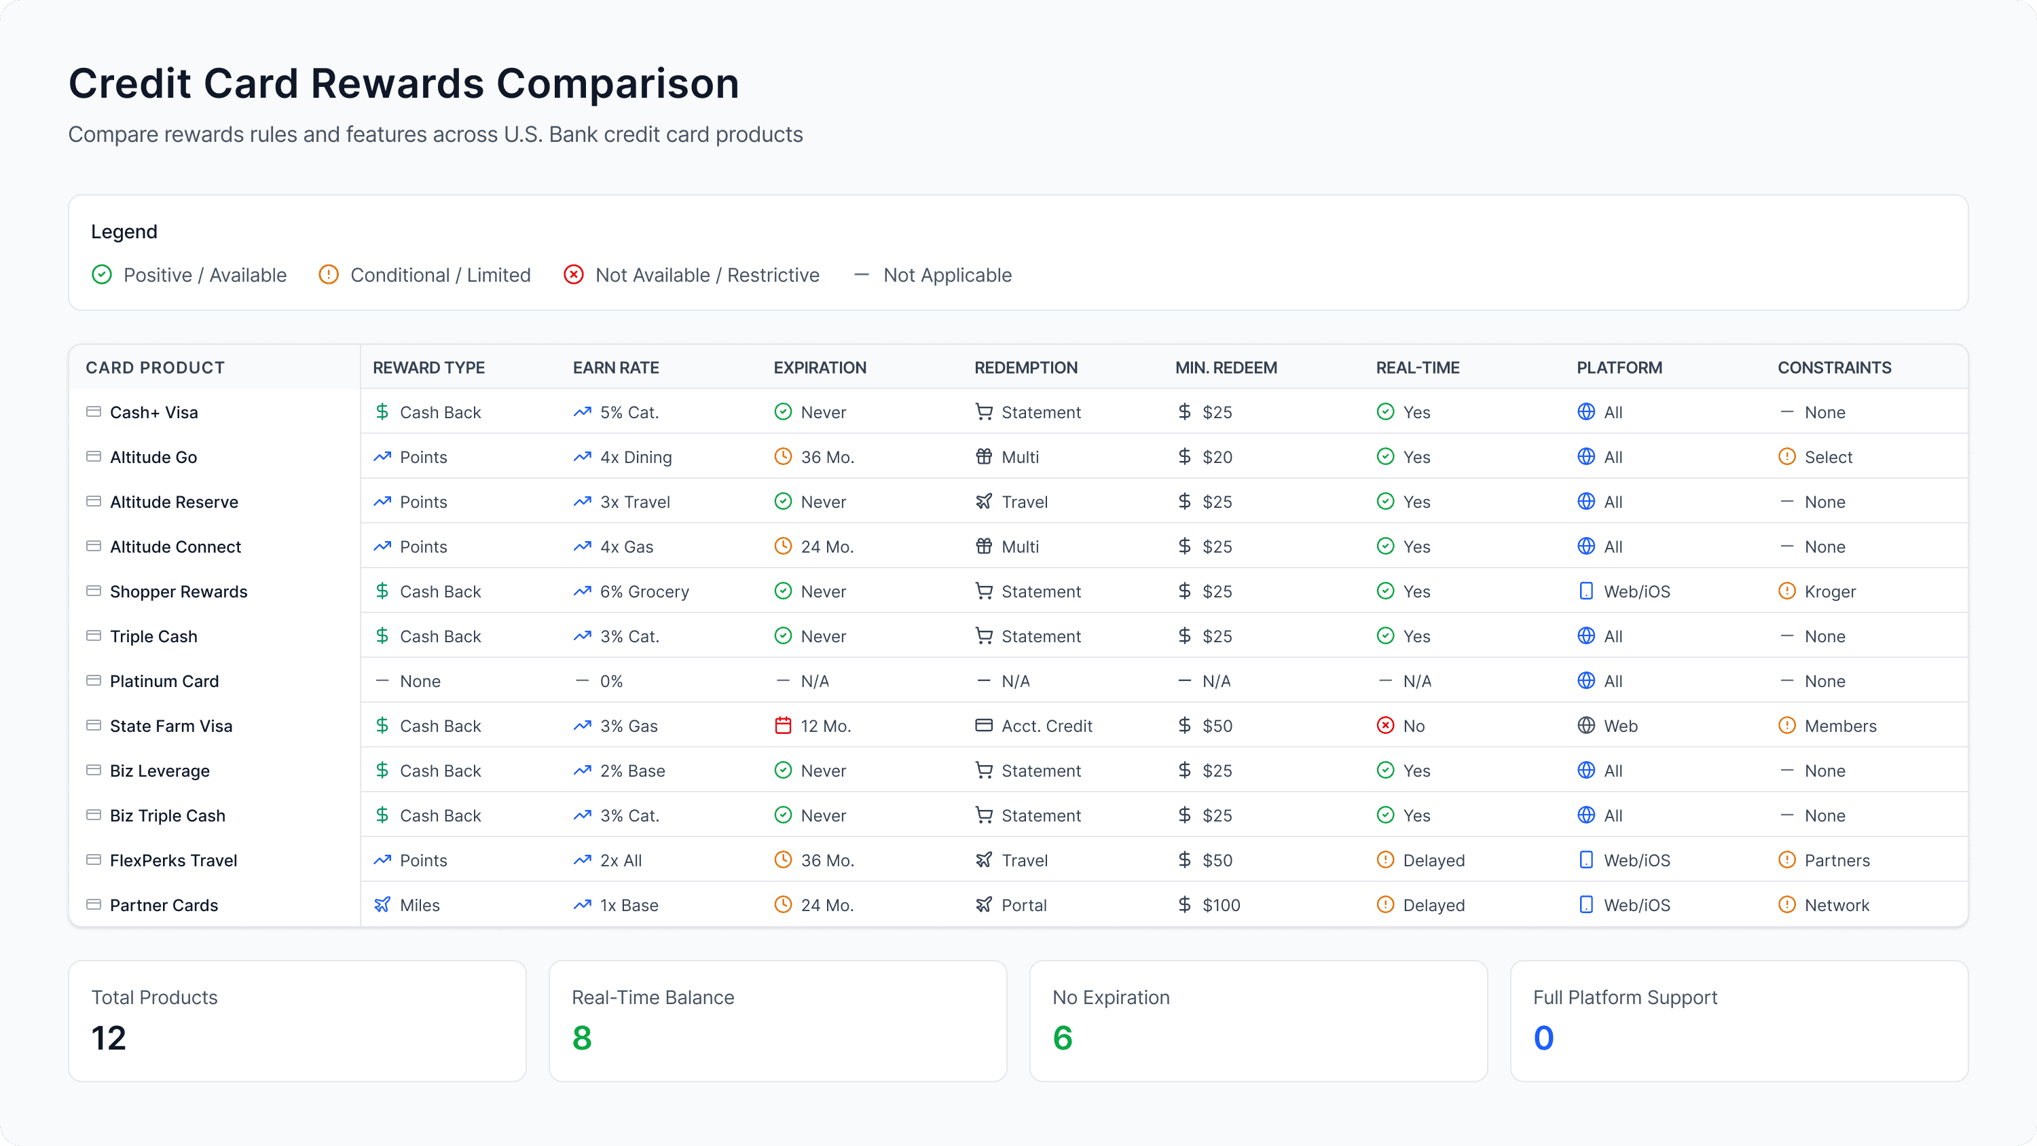Click the globe icon in Platinum Card platform
The image size is (2037, 1146).
(x=1586, y=681)
